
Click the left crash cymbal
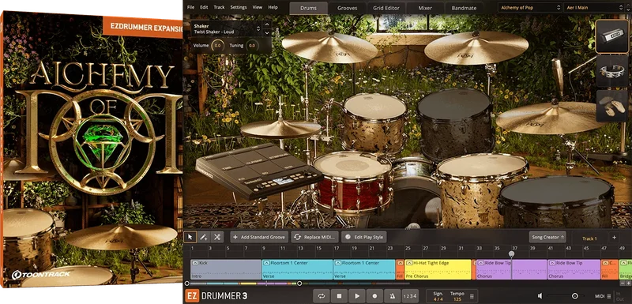pos(329,47)
